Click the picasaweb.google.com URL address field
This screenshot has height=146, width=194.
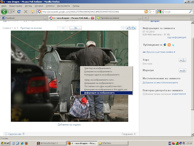click(x=93, y=12)
